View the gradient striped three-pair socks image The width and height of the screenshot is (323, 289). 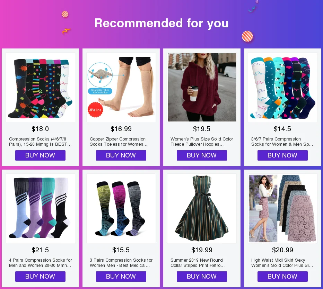pyautogui.click(x=121, y=208)
